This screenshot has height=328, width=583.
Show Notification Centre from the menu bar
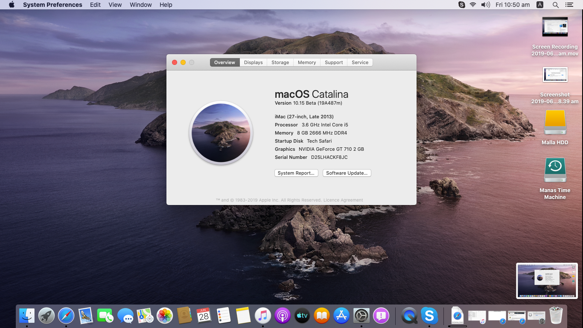pos(569,5)
